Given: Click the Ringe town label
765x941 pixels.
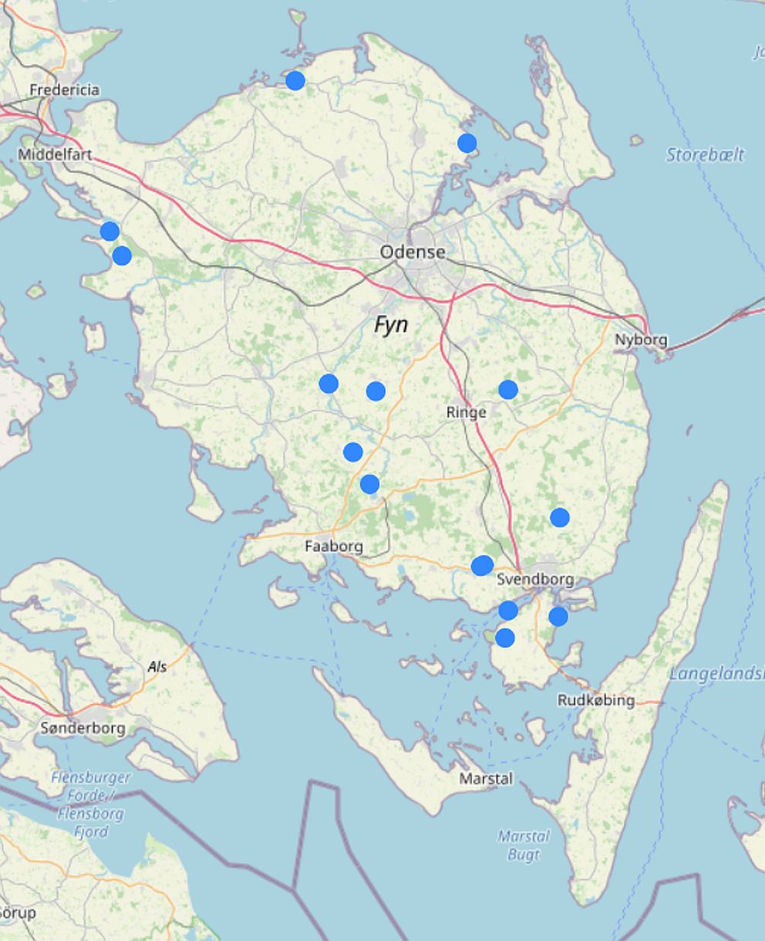Looking at the screenshot, I should (x=467, y=412).
